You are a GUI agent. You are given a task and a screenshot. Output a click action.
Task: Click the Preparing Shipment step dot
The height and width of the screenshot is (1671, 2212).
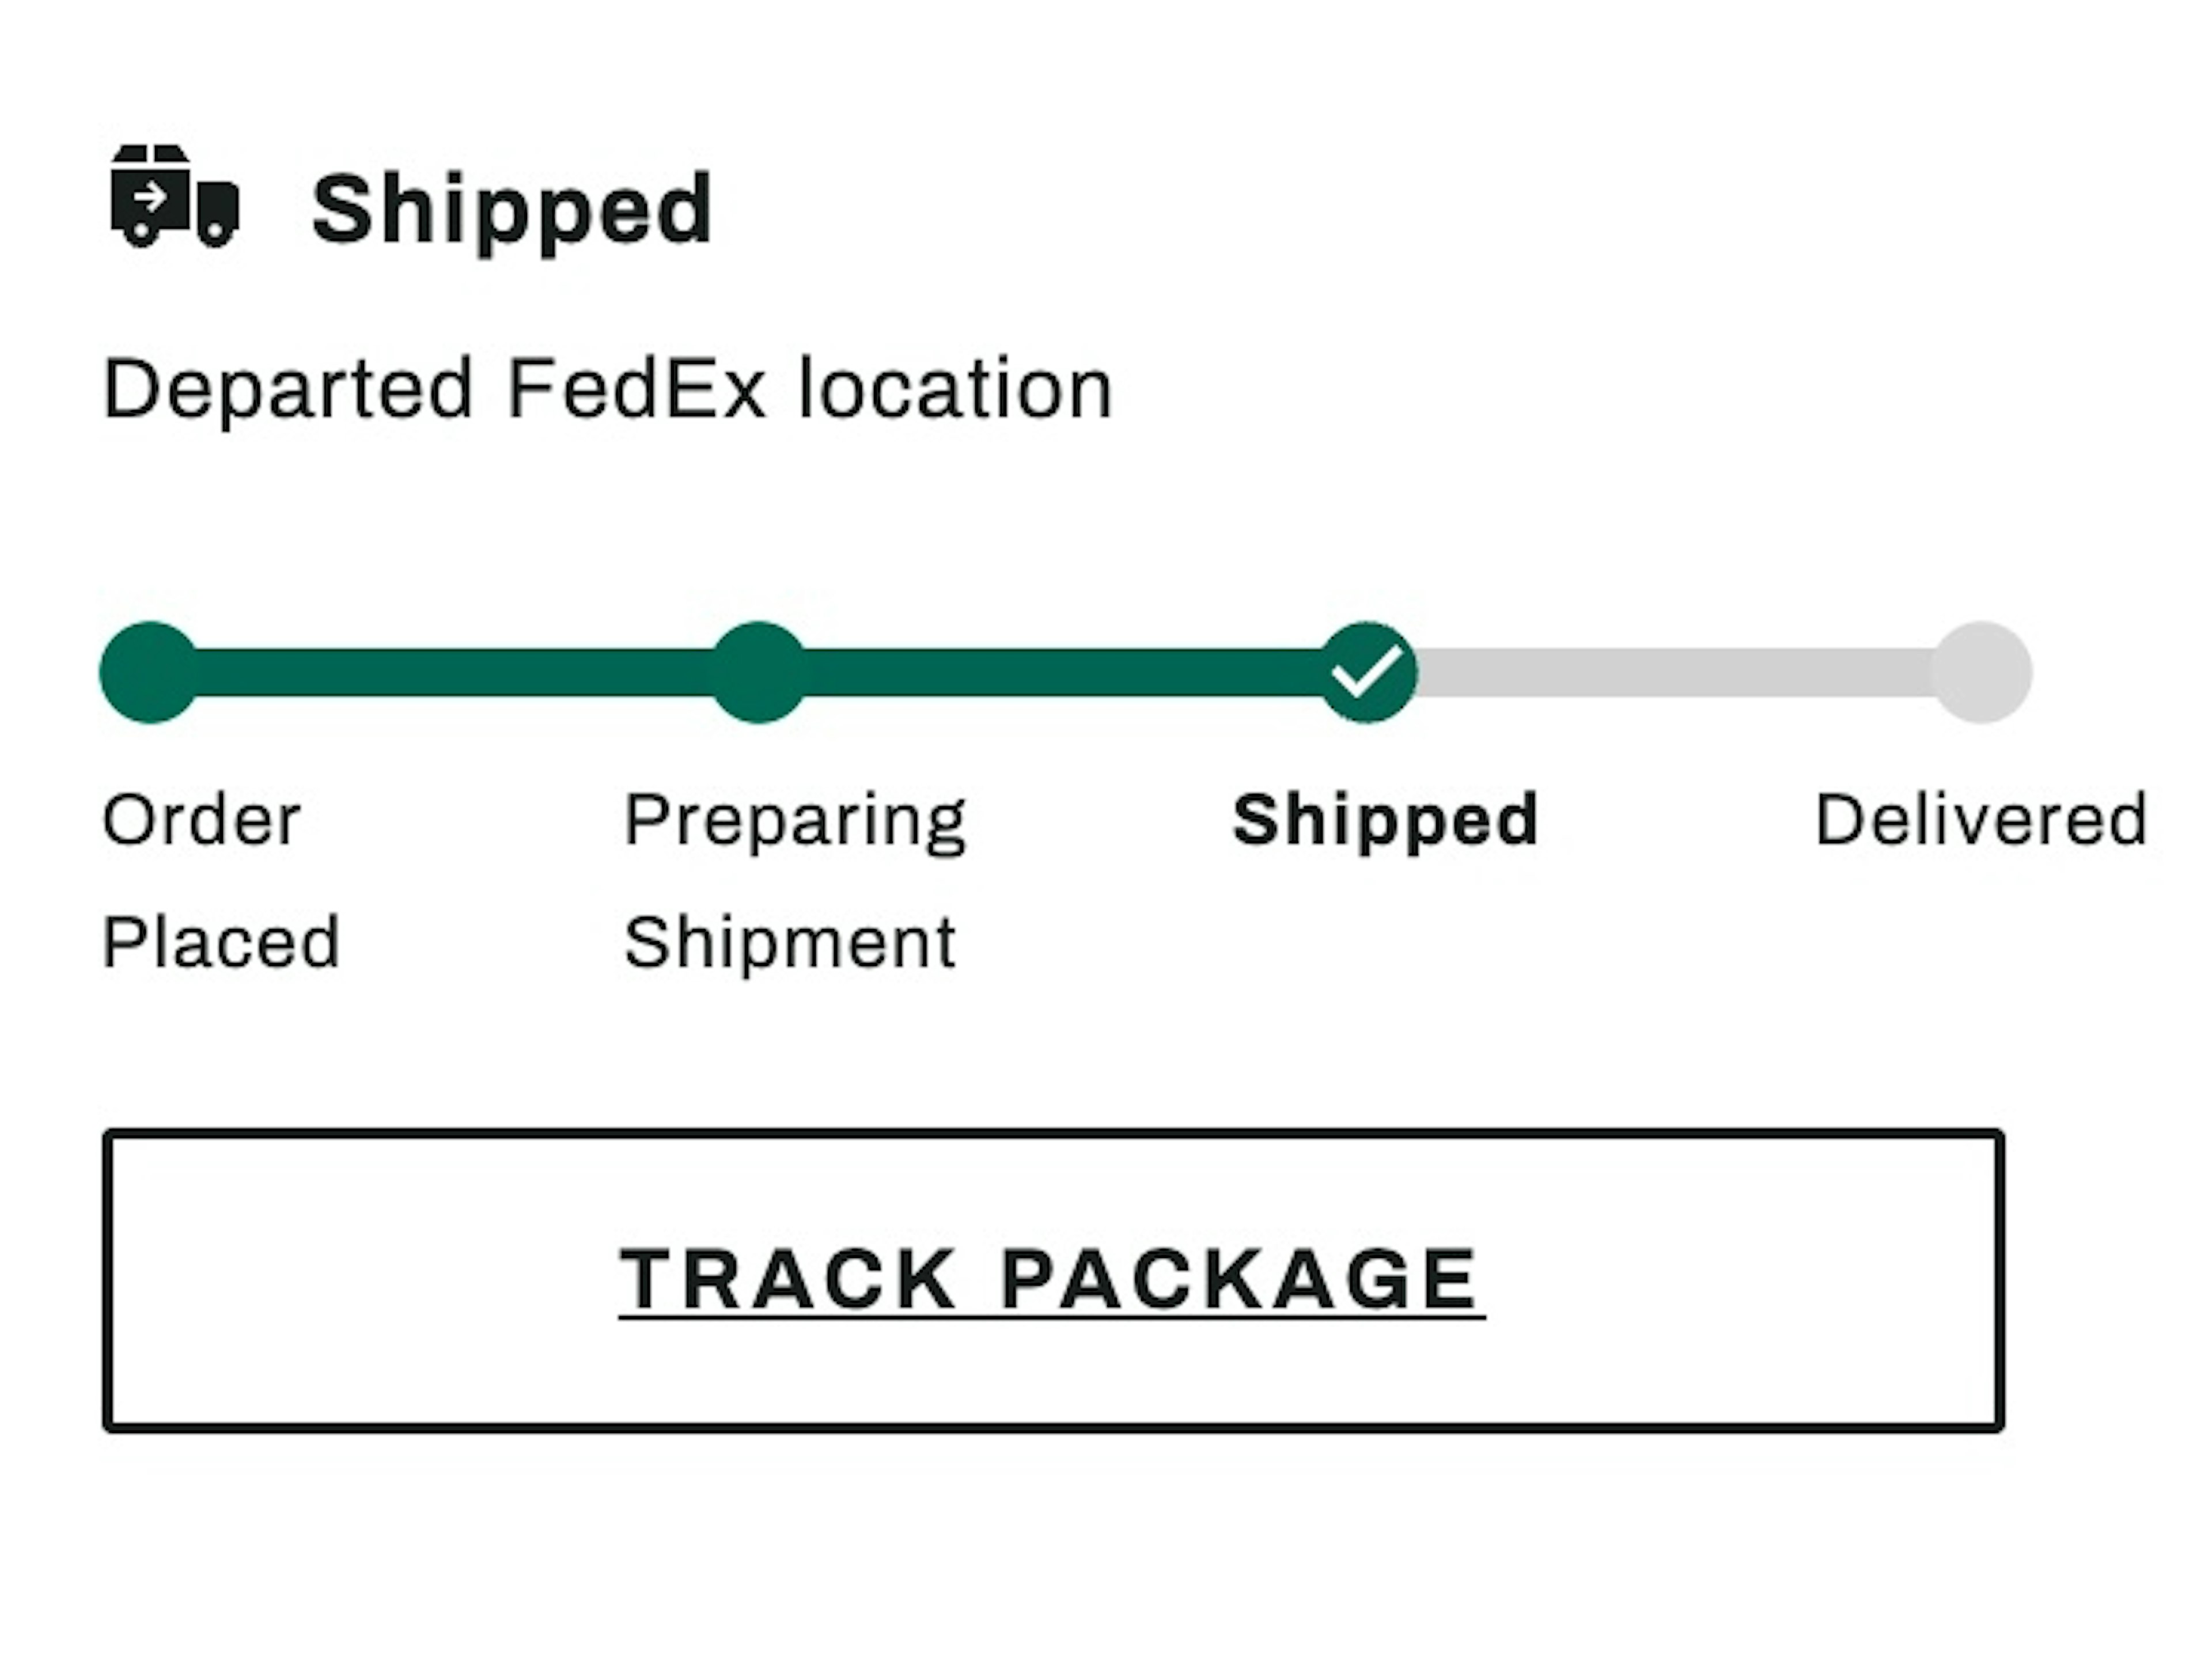point(759,672)
